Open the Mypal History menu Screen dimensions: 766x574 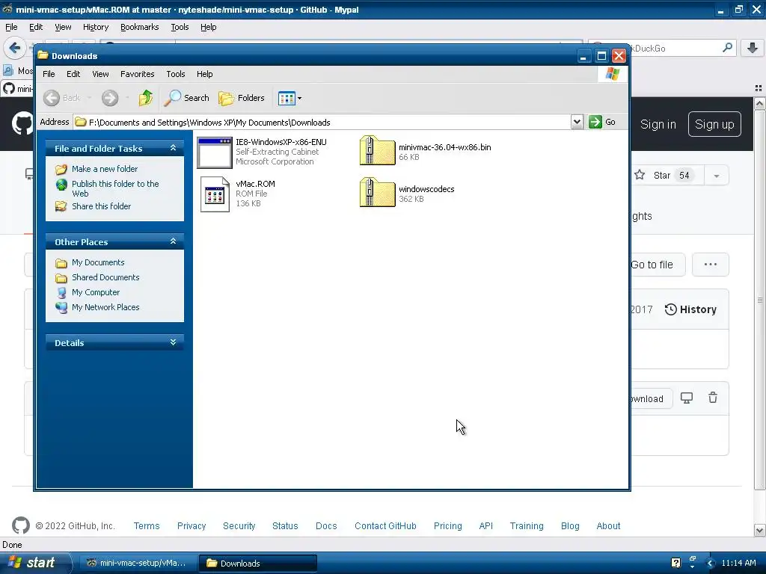coord(96,28)
